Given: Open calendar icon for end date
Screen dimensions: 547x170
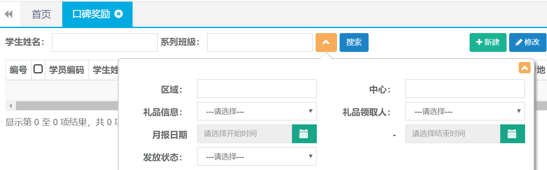Looking at the screenshot, I should [512, 134].
